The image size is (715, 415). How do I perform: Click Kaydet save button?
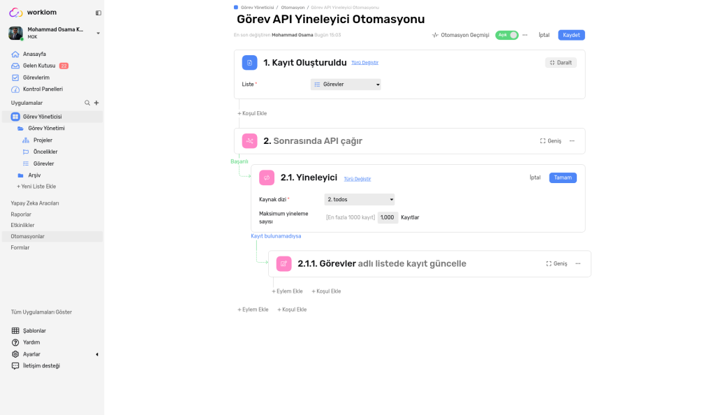(x=571, y=35)
